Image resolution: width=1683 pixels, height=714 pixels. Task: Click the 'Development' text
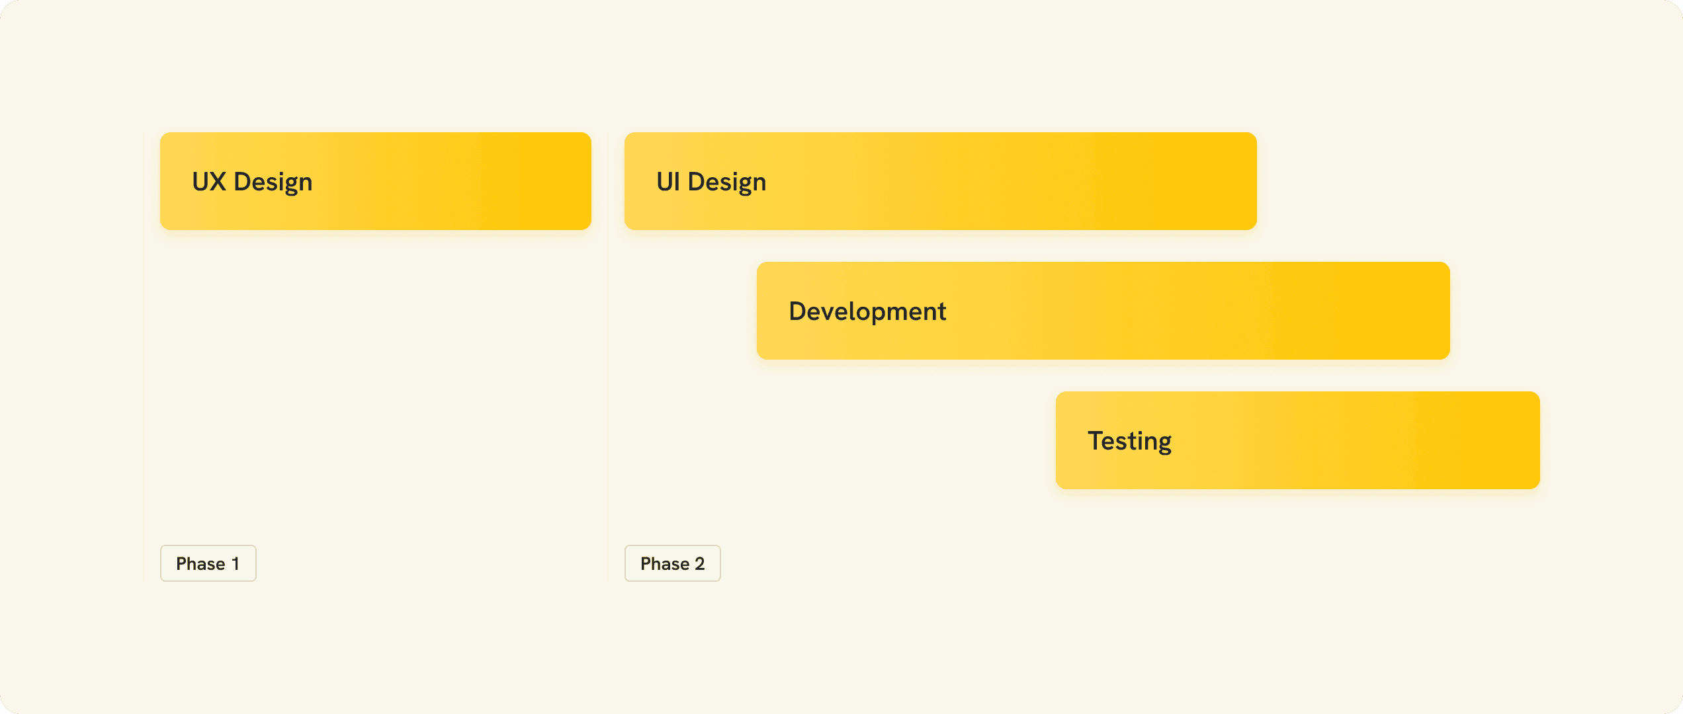click(867, 311)
